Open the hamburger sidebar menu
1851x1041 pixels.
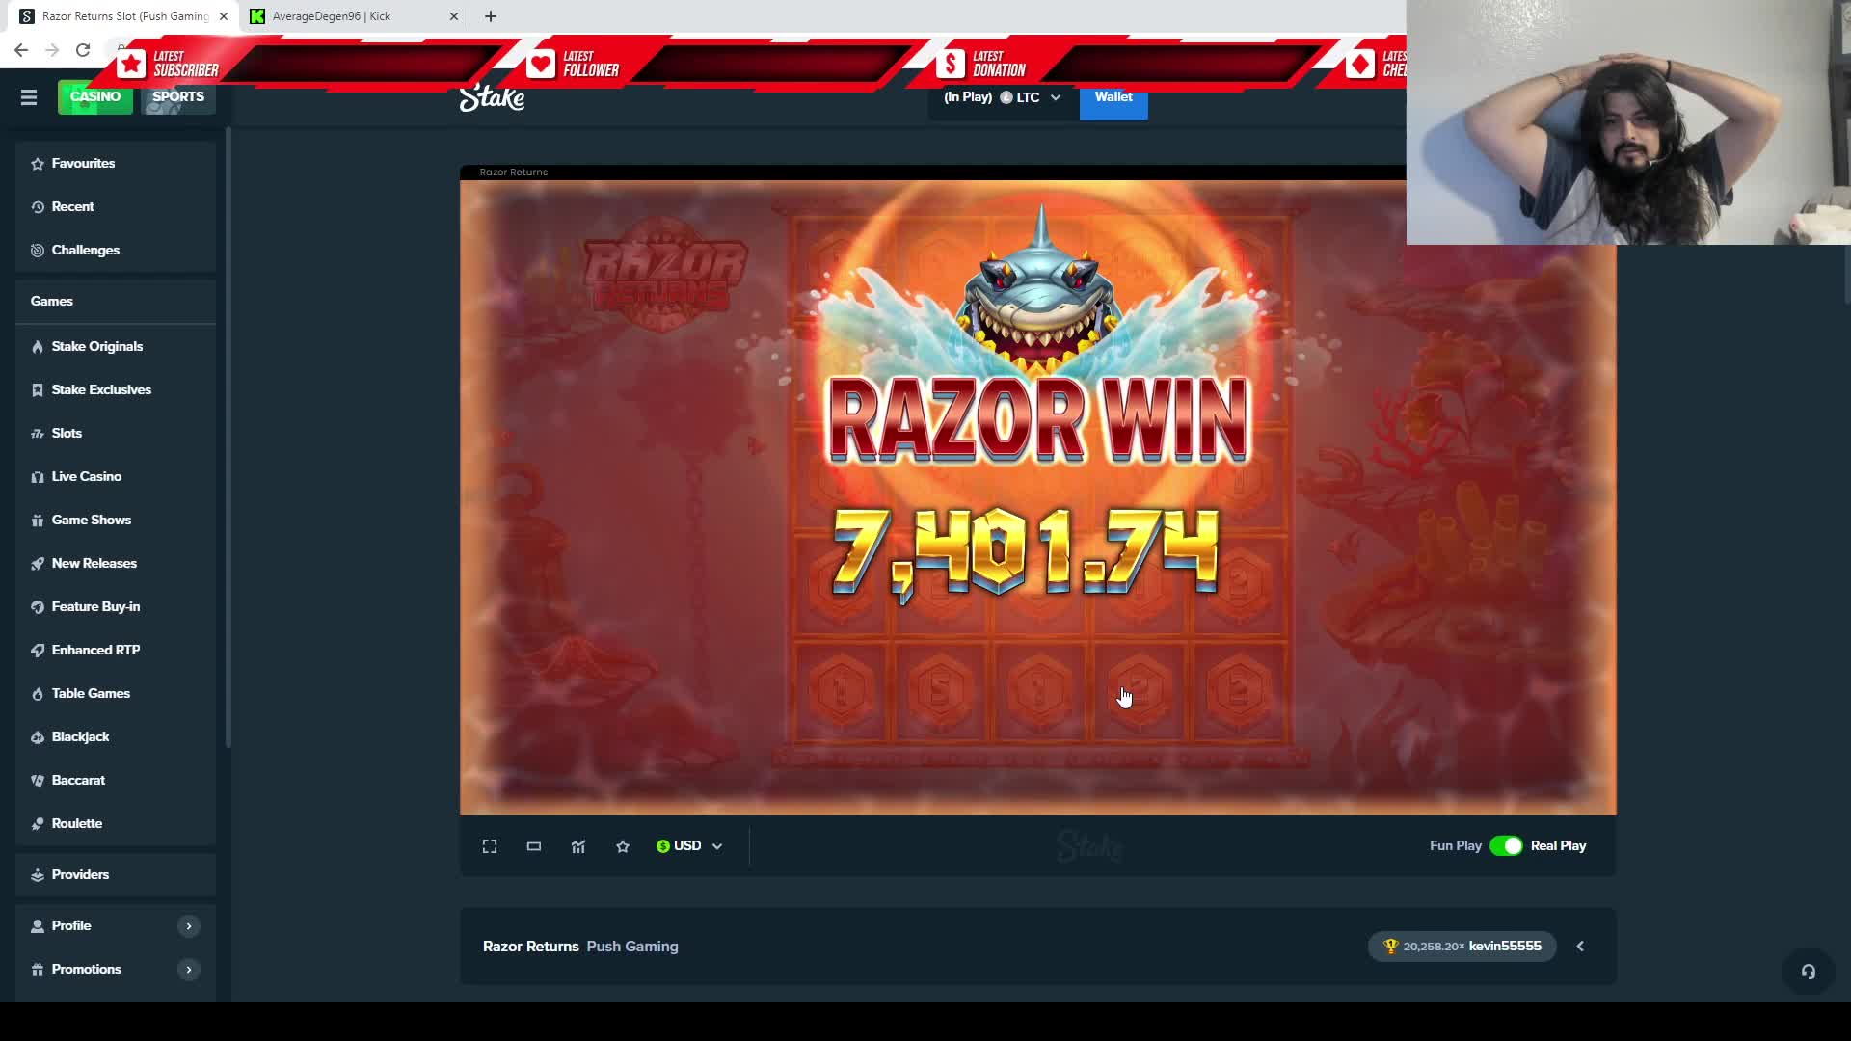29,97
